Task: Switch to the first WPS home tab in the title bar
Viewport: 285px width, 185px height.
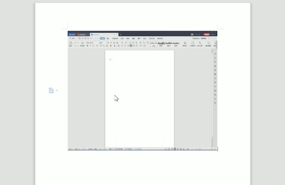Action: pos(72,35)
